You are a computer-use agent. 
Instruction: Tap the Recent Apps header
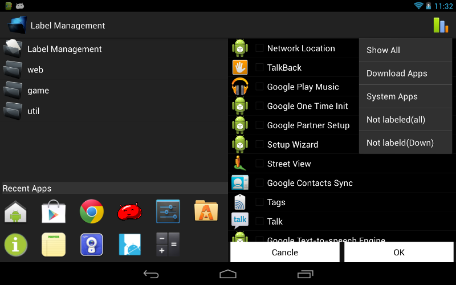pyautogui.click(x=114, y=188)
